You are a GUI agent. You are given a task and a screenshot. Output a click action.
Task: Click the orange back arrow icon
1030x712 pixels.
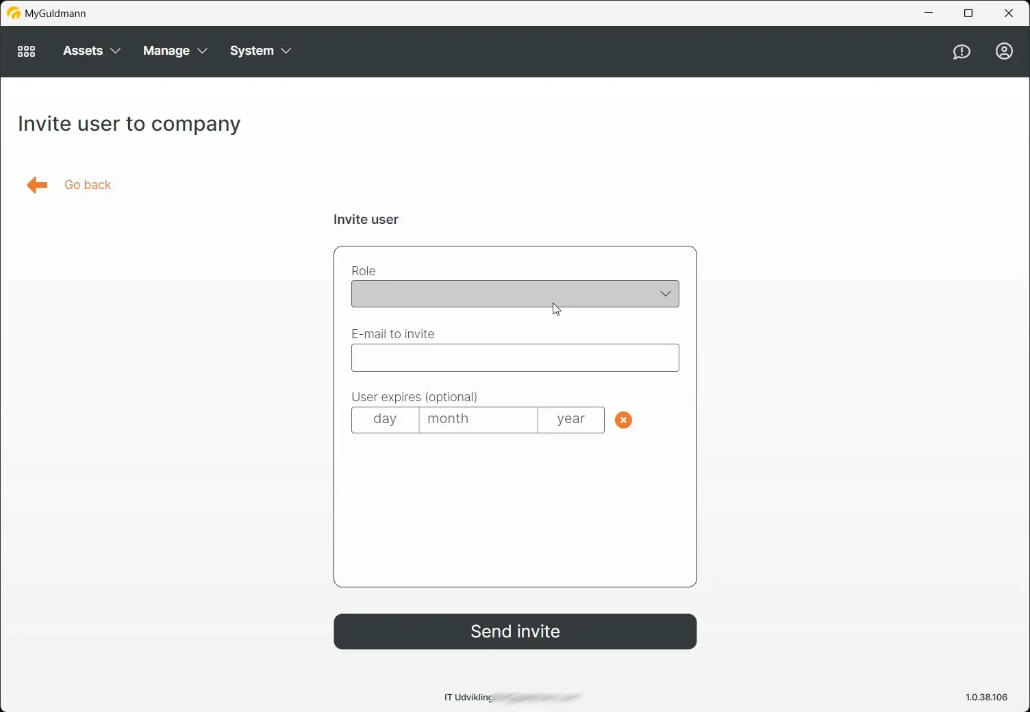tap(36, 185)
